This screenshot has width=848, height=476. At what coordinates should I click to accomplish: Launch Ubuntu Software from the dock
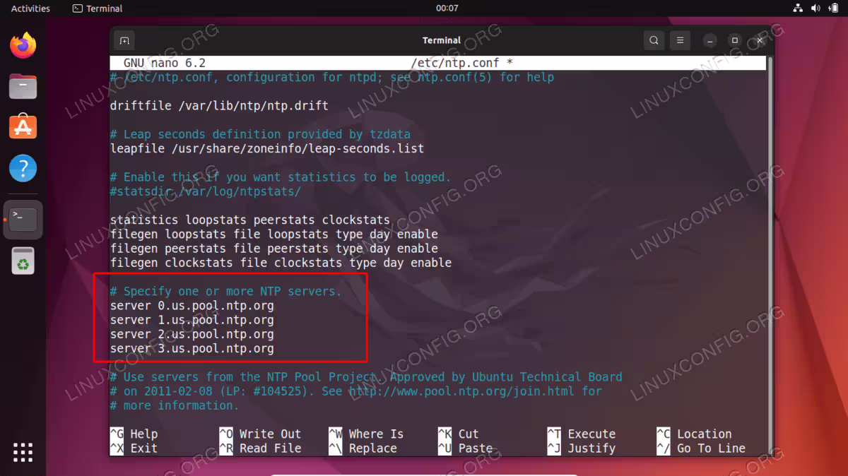coord(23,128)
